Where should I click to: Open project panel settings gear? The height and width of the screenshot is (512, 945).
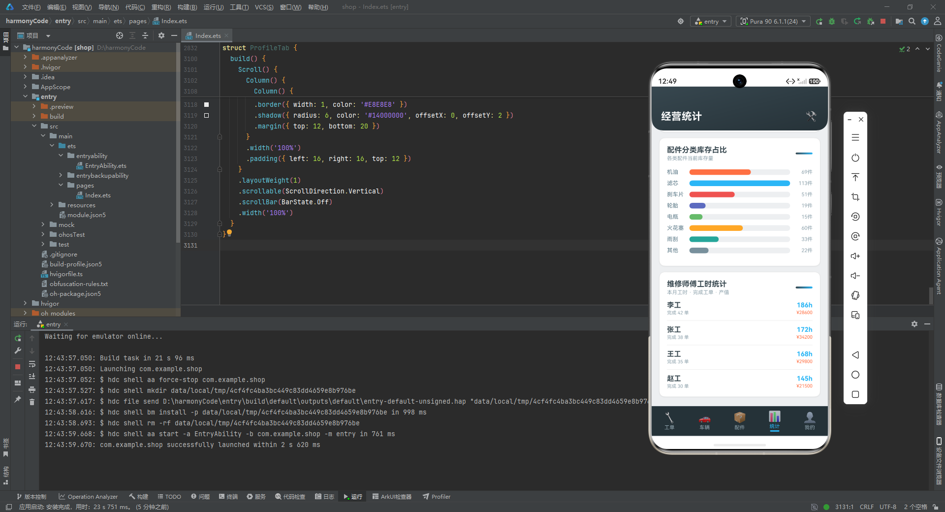[x=161, y=35]
